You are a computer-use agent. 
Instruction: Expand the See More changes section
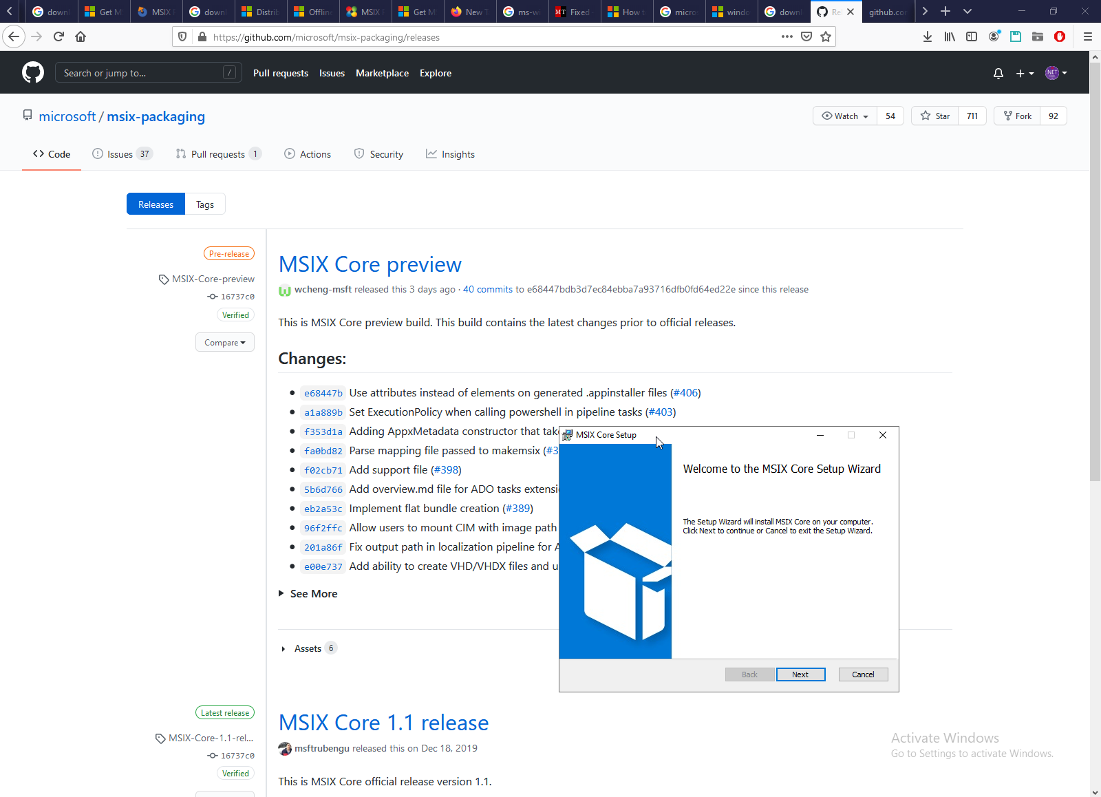coord(308,593)
